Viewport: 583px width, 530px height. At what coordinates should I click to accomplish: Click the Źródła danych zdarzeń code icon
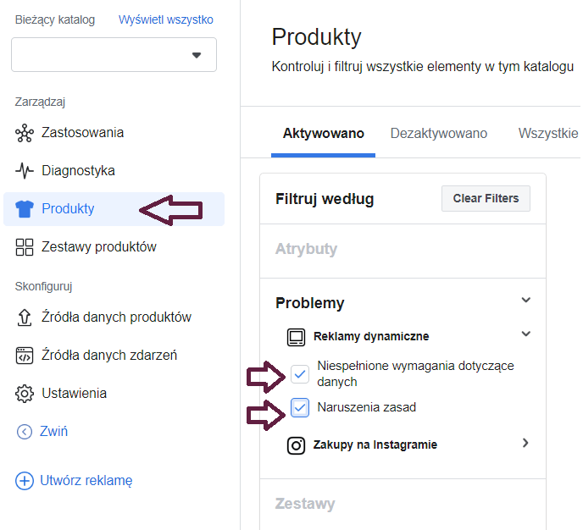coord(25,356)
